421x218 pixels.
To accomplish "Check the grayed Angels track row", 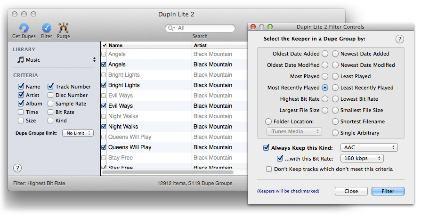I will coord(104,54).
